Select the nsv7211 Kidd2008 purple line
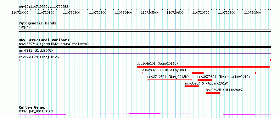The width and height of the screenshot is (280, 118). [145, 53]
